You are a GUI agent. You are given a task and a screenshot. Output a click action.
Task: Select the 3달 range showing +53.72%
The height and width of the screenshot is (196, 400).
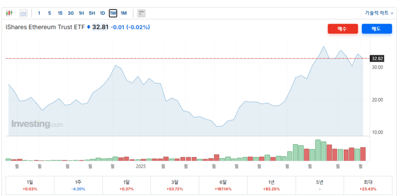pyautogui.click(x=175, y=186)
